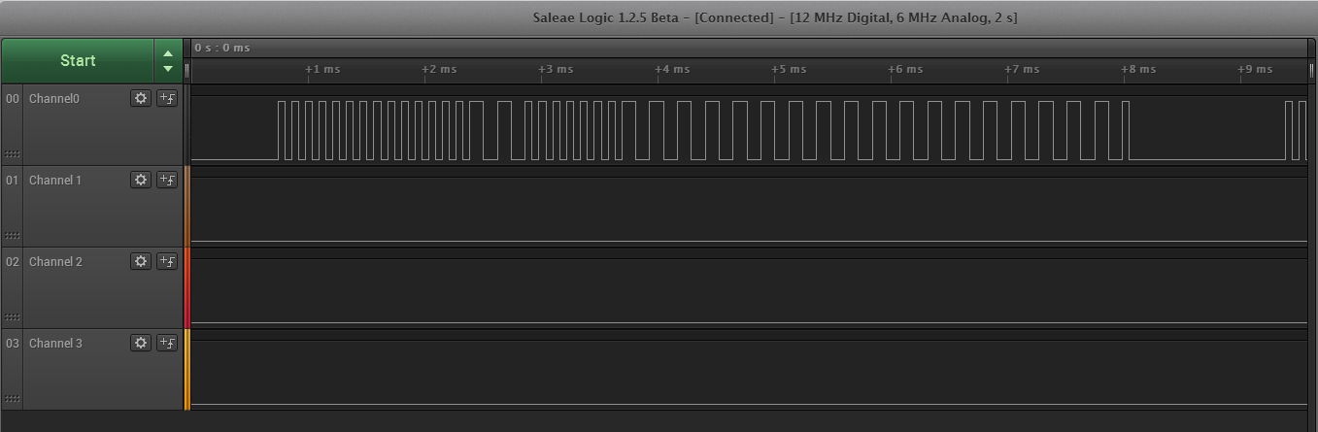The height and width of the screenshot is (432, 1318).
Task: Click Channel 1 brown color strip
Action: [187, 206]
